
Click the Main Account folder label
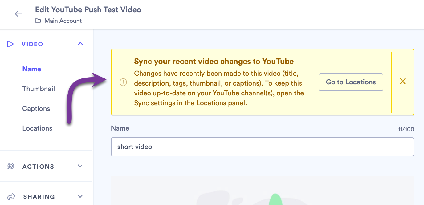63,21
